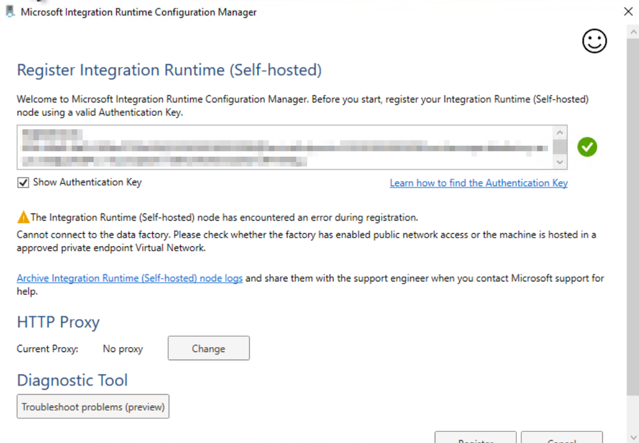Click the key box scroll up arrow
Image resolution: width=639 pixels, height=443 pixels.
[x=560, y=132]
